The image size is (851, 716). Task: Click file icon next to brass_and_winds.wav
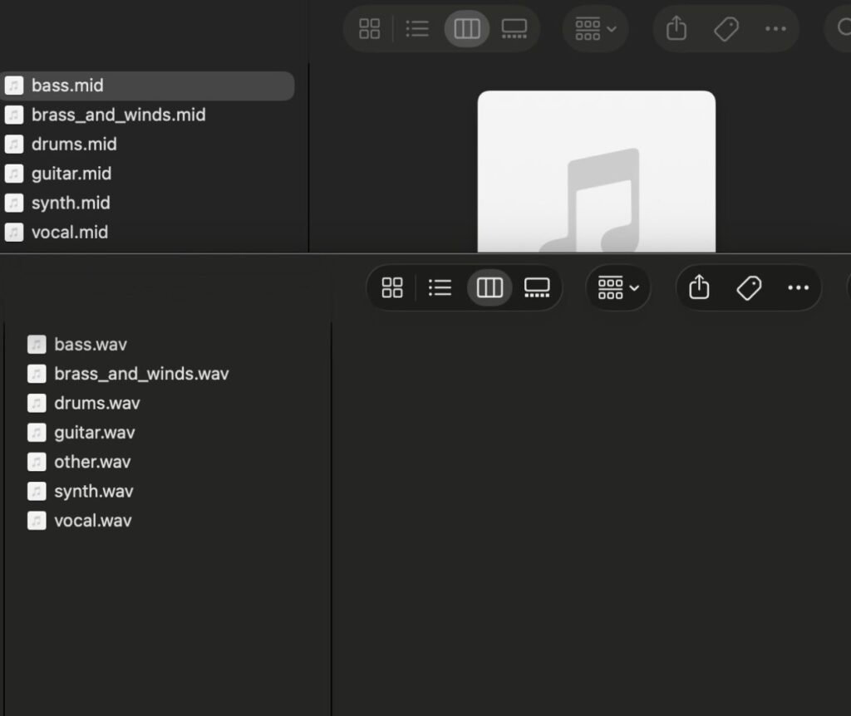click(37, 374)
